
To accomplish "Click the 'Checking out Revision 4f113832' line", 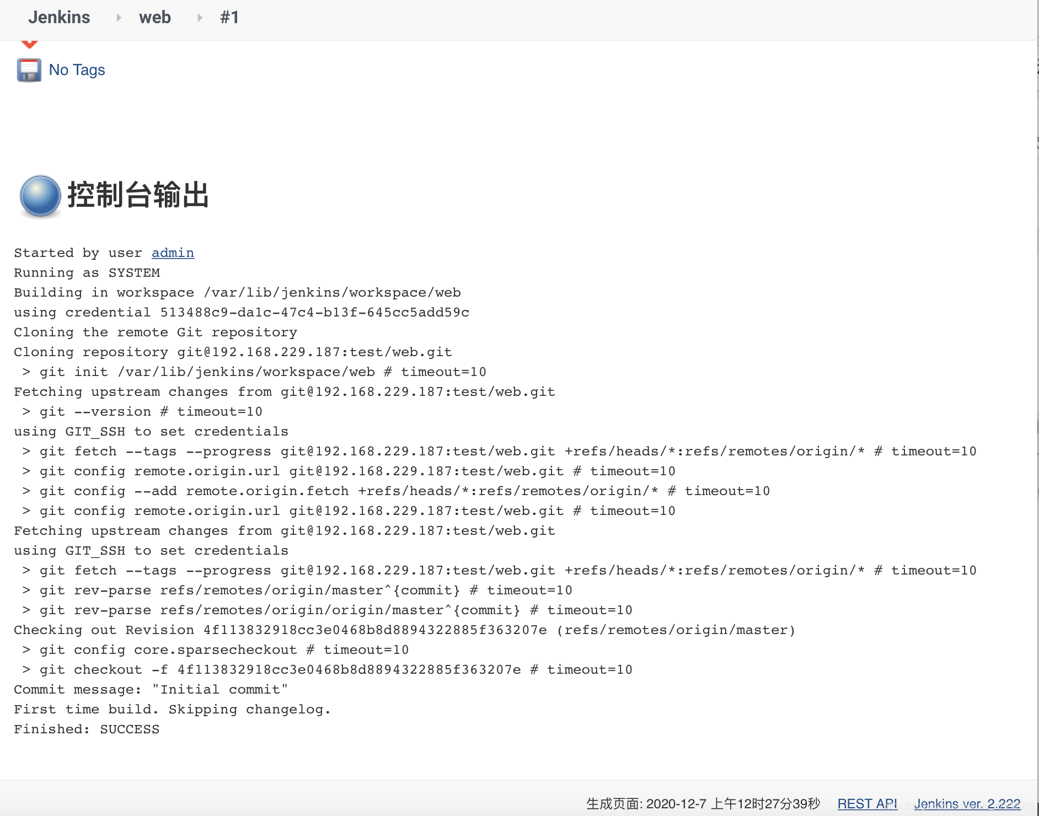I will coord(404,630).
